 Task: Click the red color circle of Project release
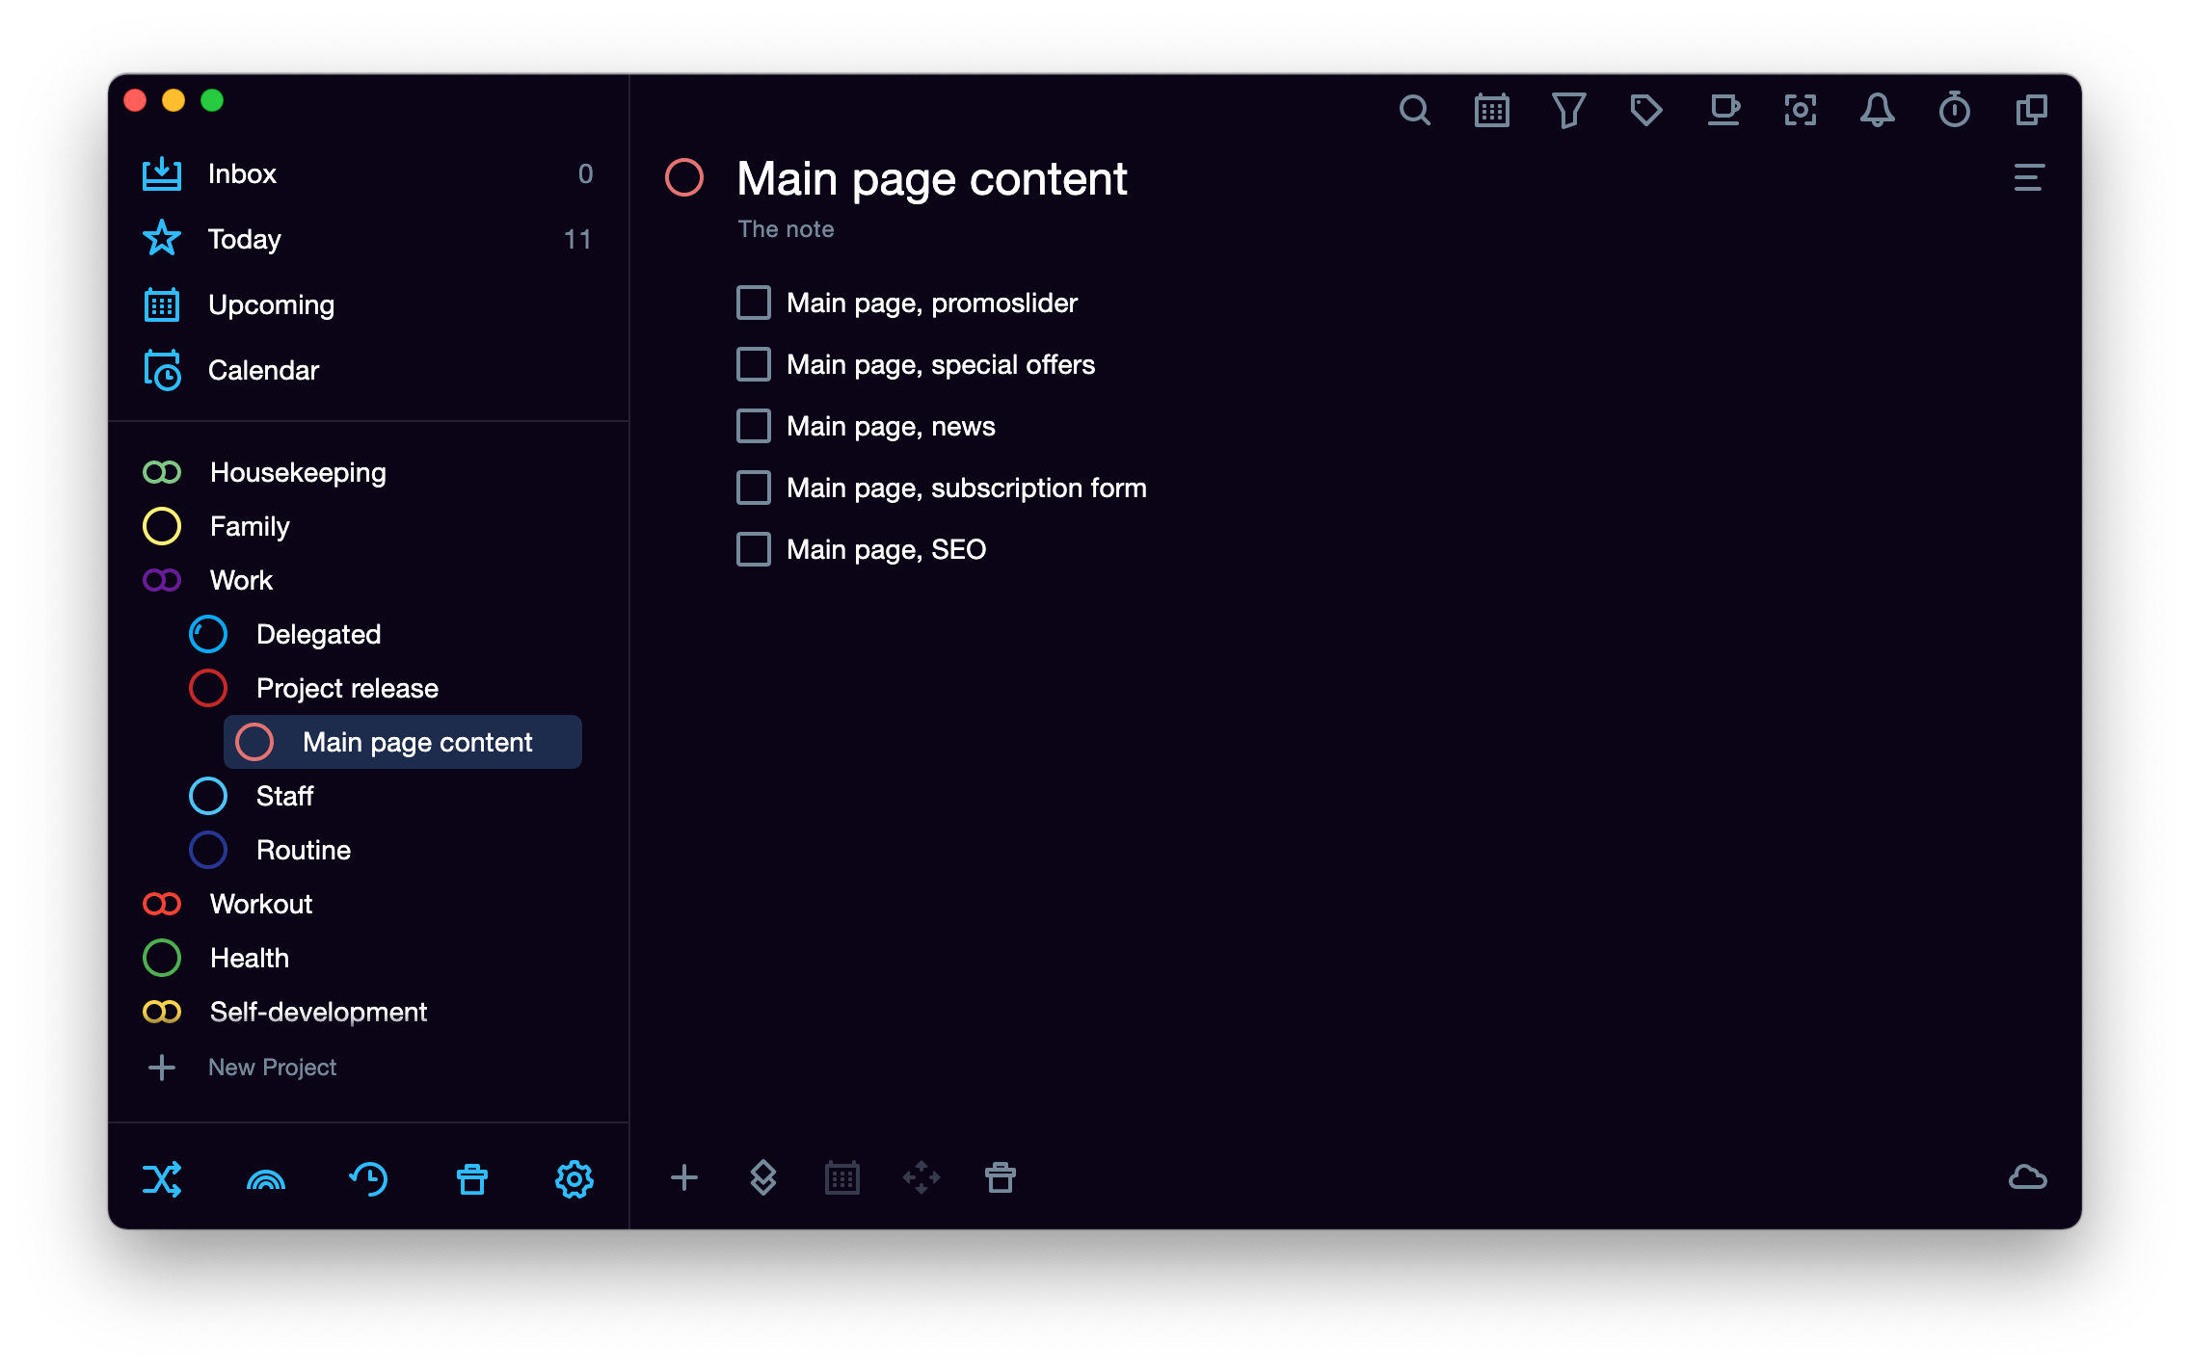[x=208, y=688]
